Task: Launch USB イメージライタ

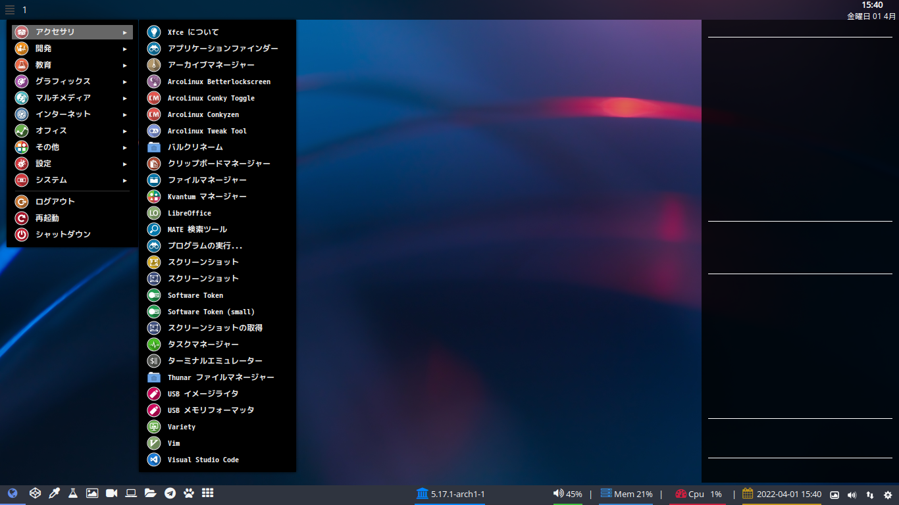Action: [217, 393]
